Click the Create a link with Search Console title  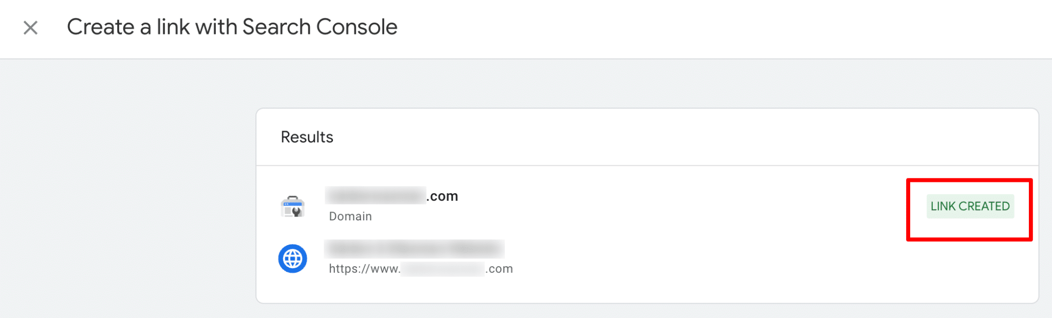(x=232, y=27)
